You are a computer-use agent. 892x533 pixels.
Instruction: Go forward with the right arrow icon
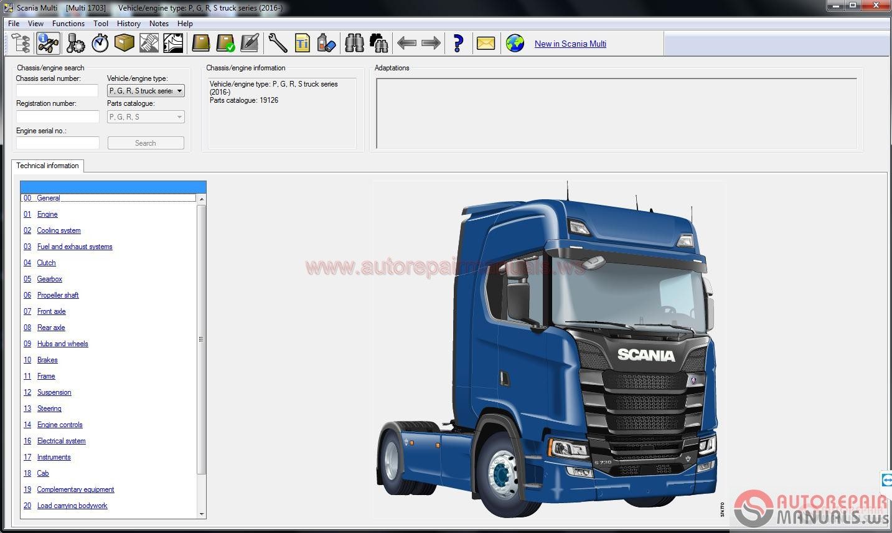point(431,44)
